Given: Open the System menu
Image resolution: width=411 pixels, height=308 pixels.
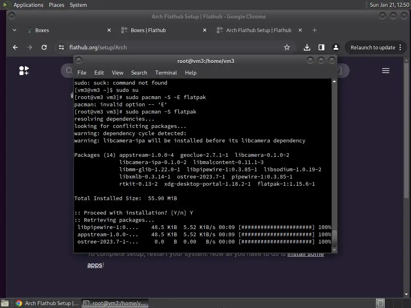Looking at the screenshot, I should [x=78, y=5].
